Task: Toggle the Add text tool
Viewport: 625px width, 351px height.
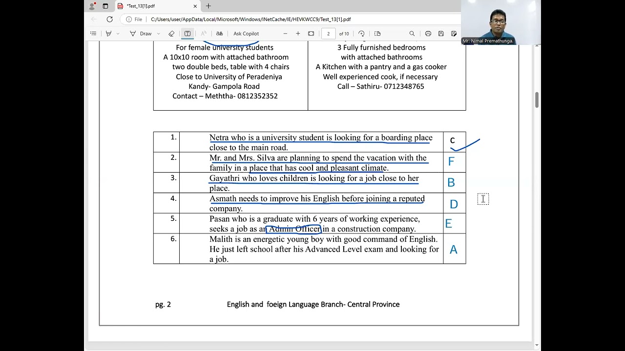Action: click(187, 34)
